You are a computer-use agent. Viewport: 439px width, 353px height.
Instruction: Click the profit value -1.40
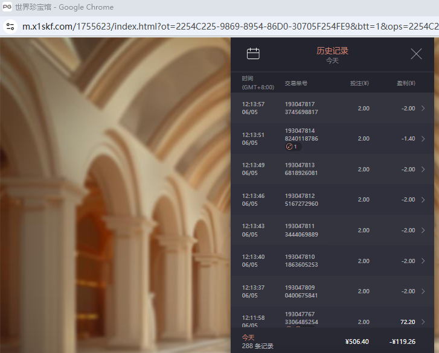tap(408, 139)
